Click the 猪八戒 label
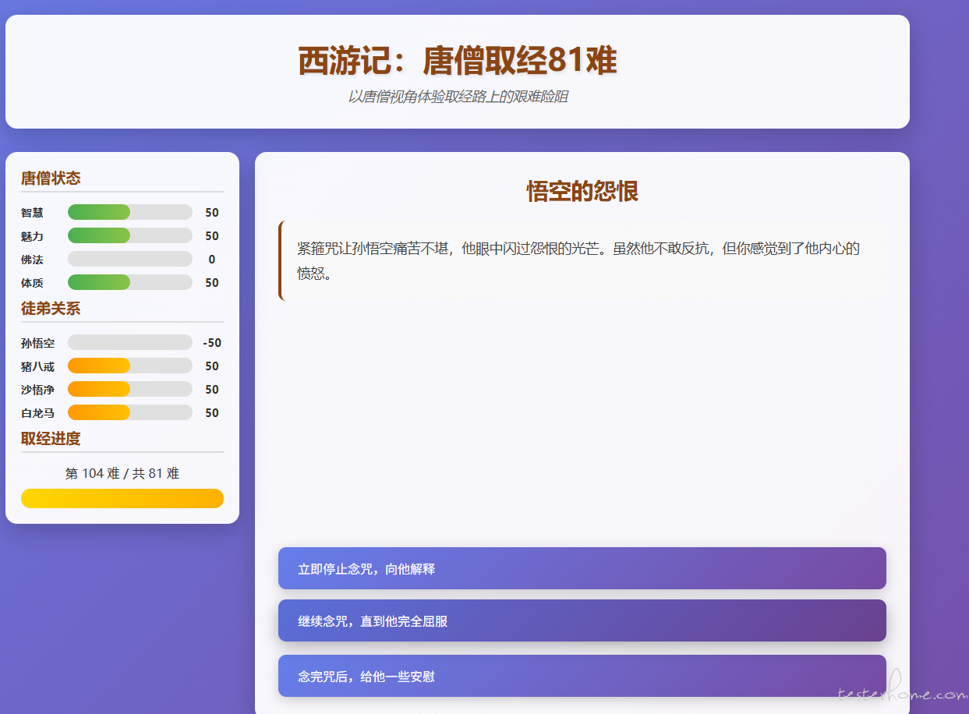 click(38, 366)
